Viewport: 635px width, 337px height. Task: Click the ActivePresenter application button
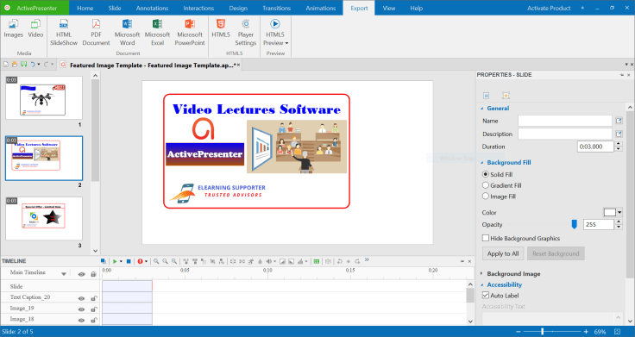[x=35, y=8]
